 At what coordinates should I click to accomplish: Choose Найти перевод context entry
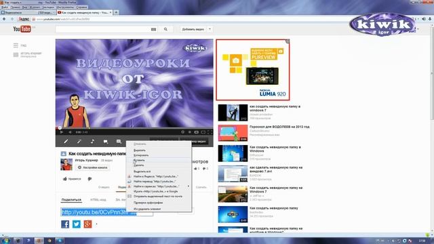[159, 181]
